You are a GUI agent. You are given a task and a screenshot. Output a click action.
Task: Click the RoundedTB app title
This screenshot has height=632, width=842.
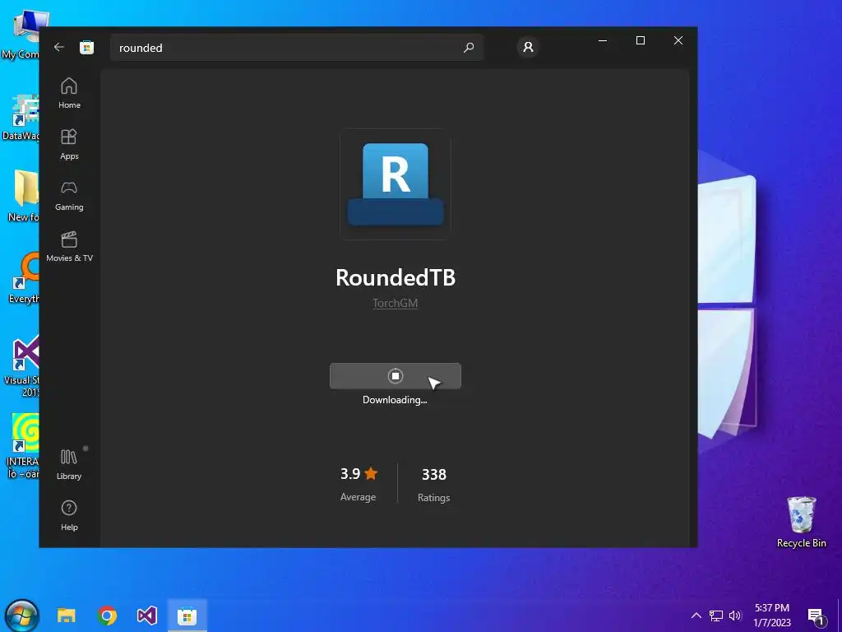396,277
